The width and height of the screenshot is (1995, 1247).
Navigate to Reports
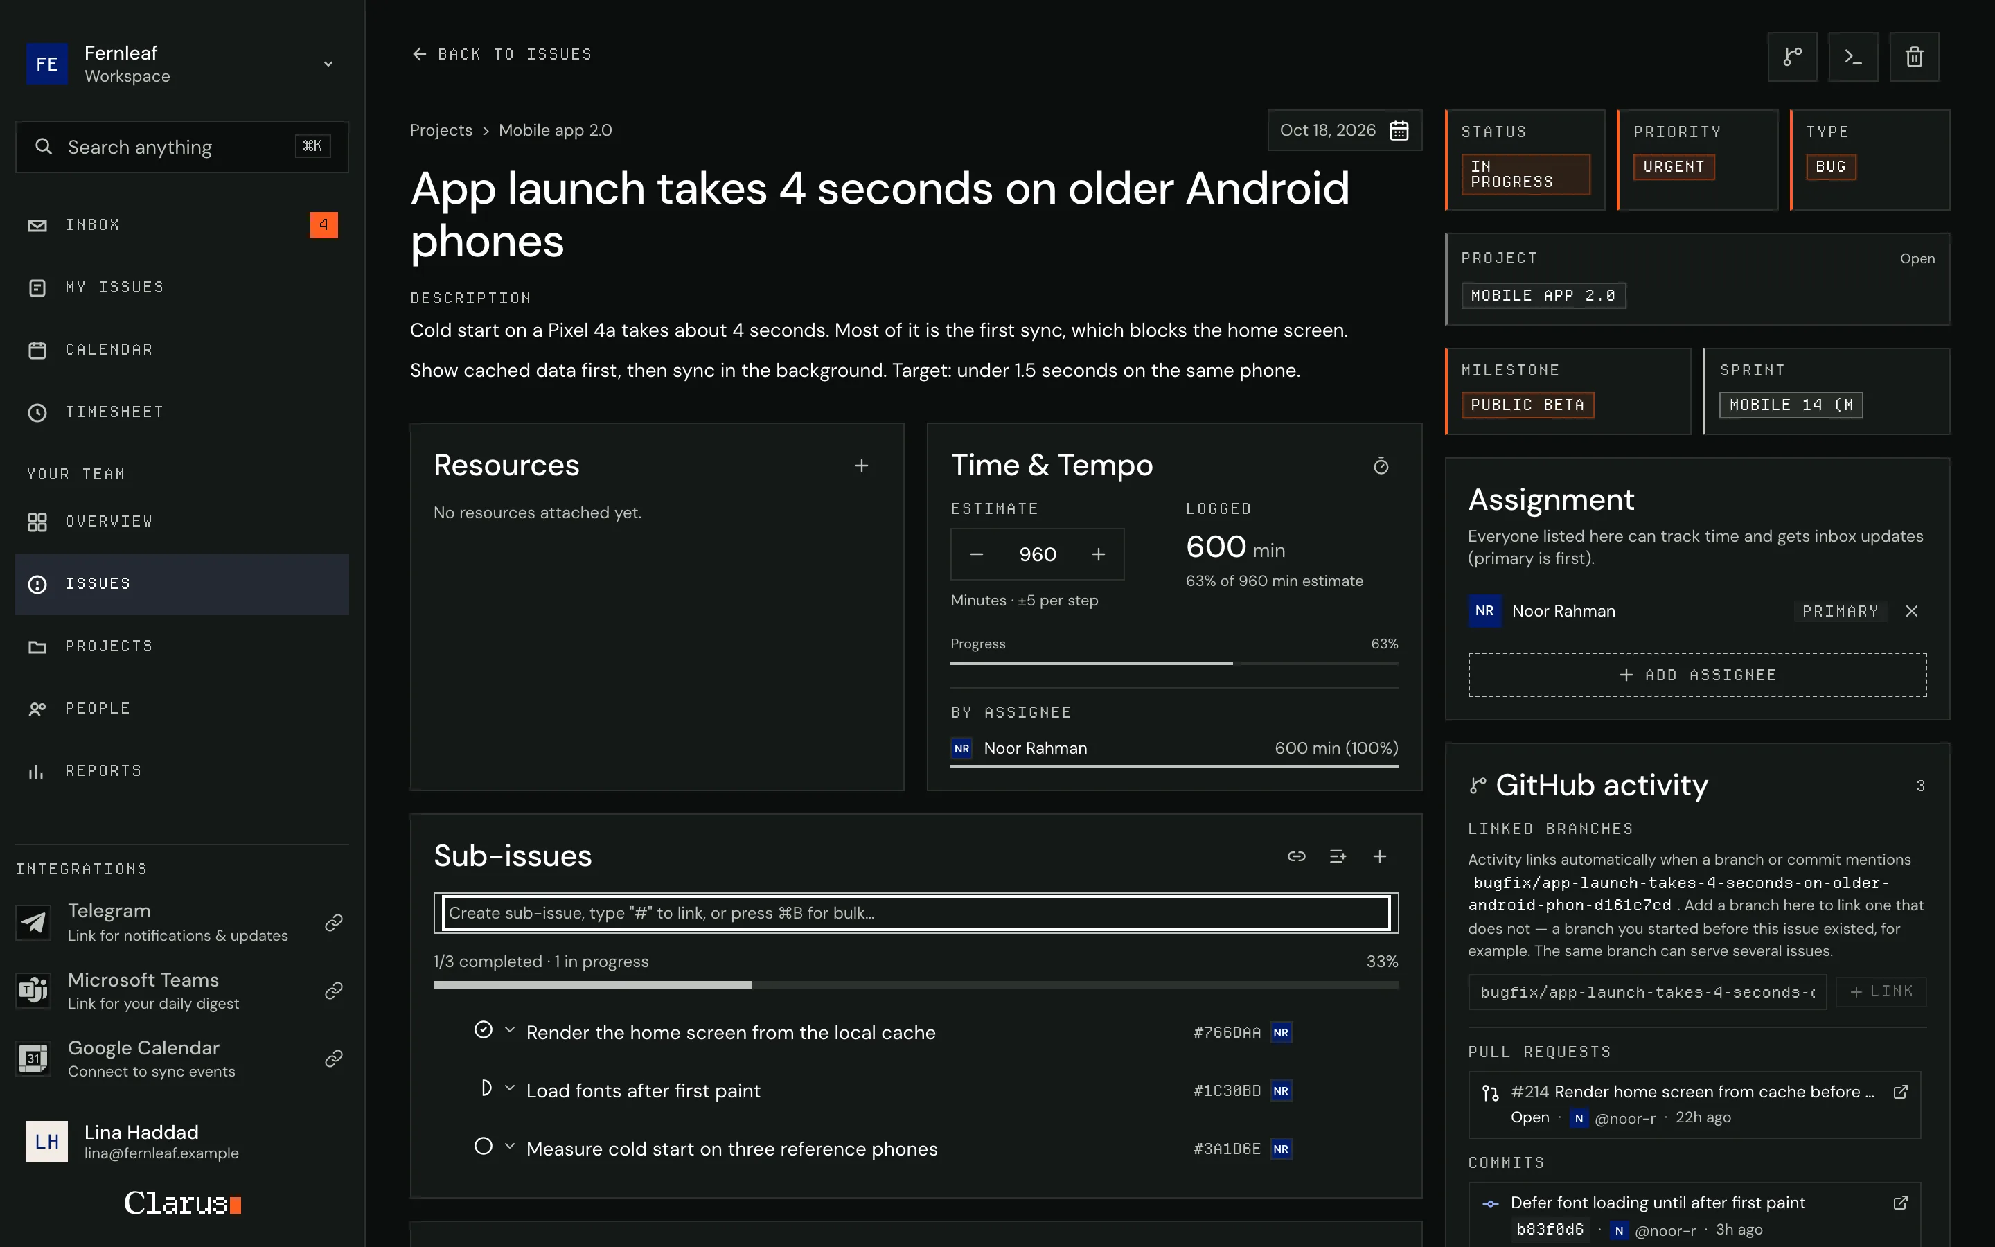coord(182,770)
